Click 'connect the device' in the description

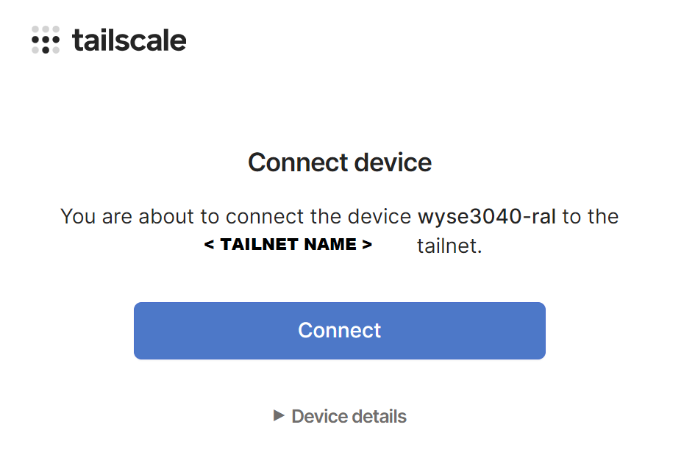(318, 217)
